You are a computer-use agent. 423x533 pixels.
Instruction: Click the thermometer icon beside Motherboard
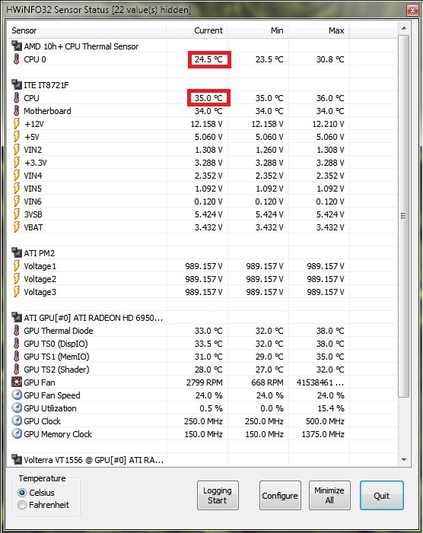[x=16, y=110]
